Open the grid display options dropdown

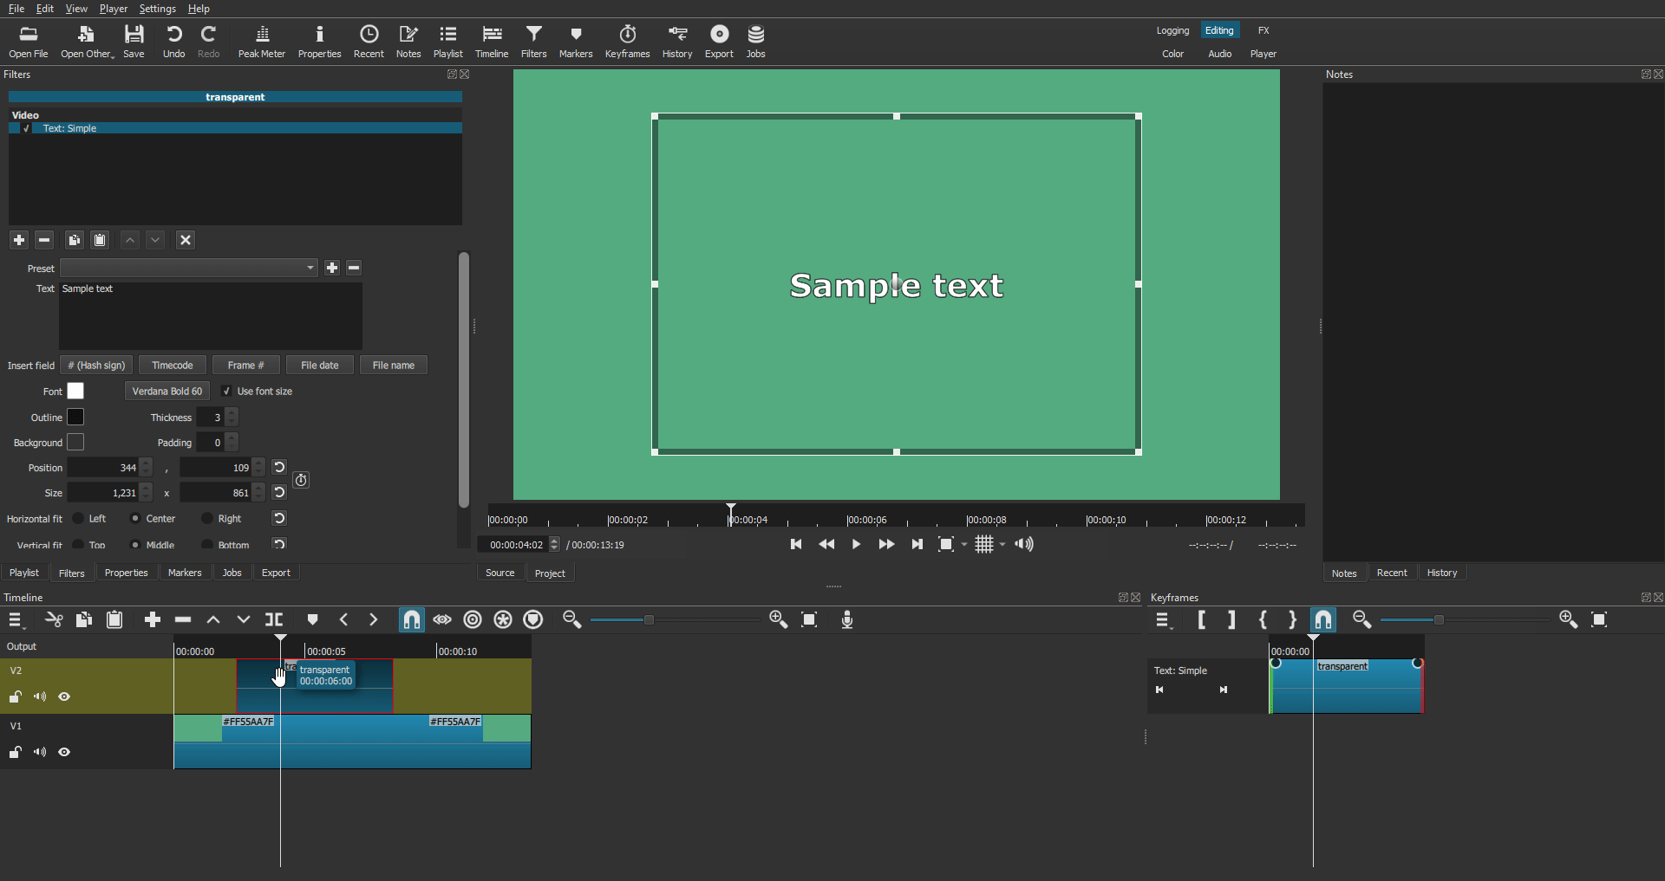(x=1002, y=545)
